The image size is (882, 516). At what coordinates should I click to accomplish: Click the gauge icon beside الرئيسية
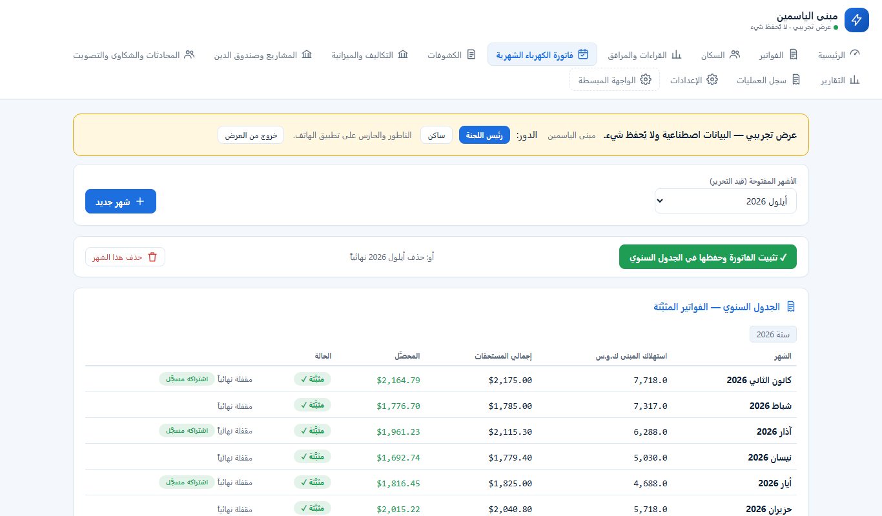856,54
